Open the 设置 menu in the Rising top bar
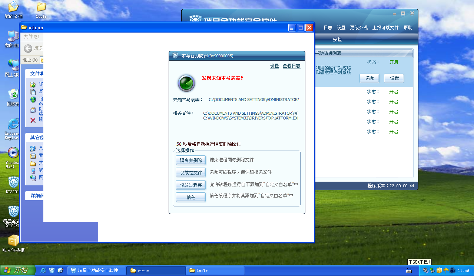474x276 pixels. (x=341, y=28)
